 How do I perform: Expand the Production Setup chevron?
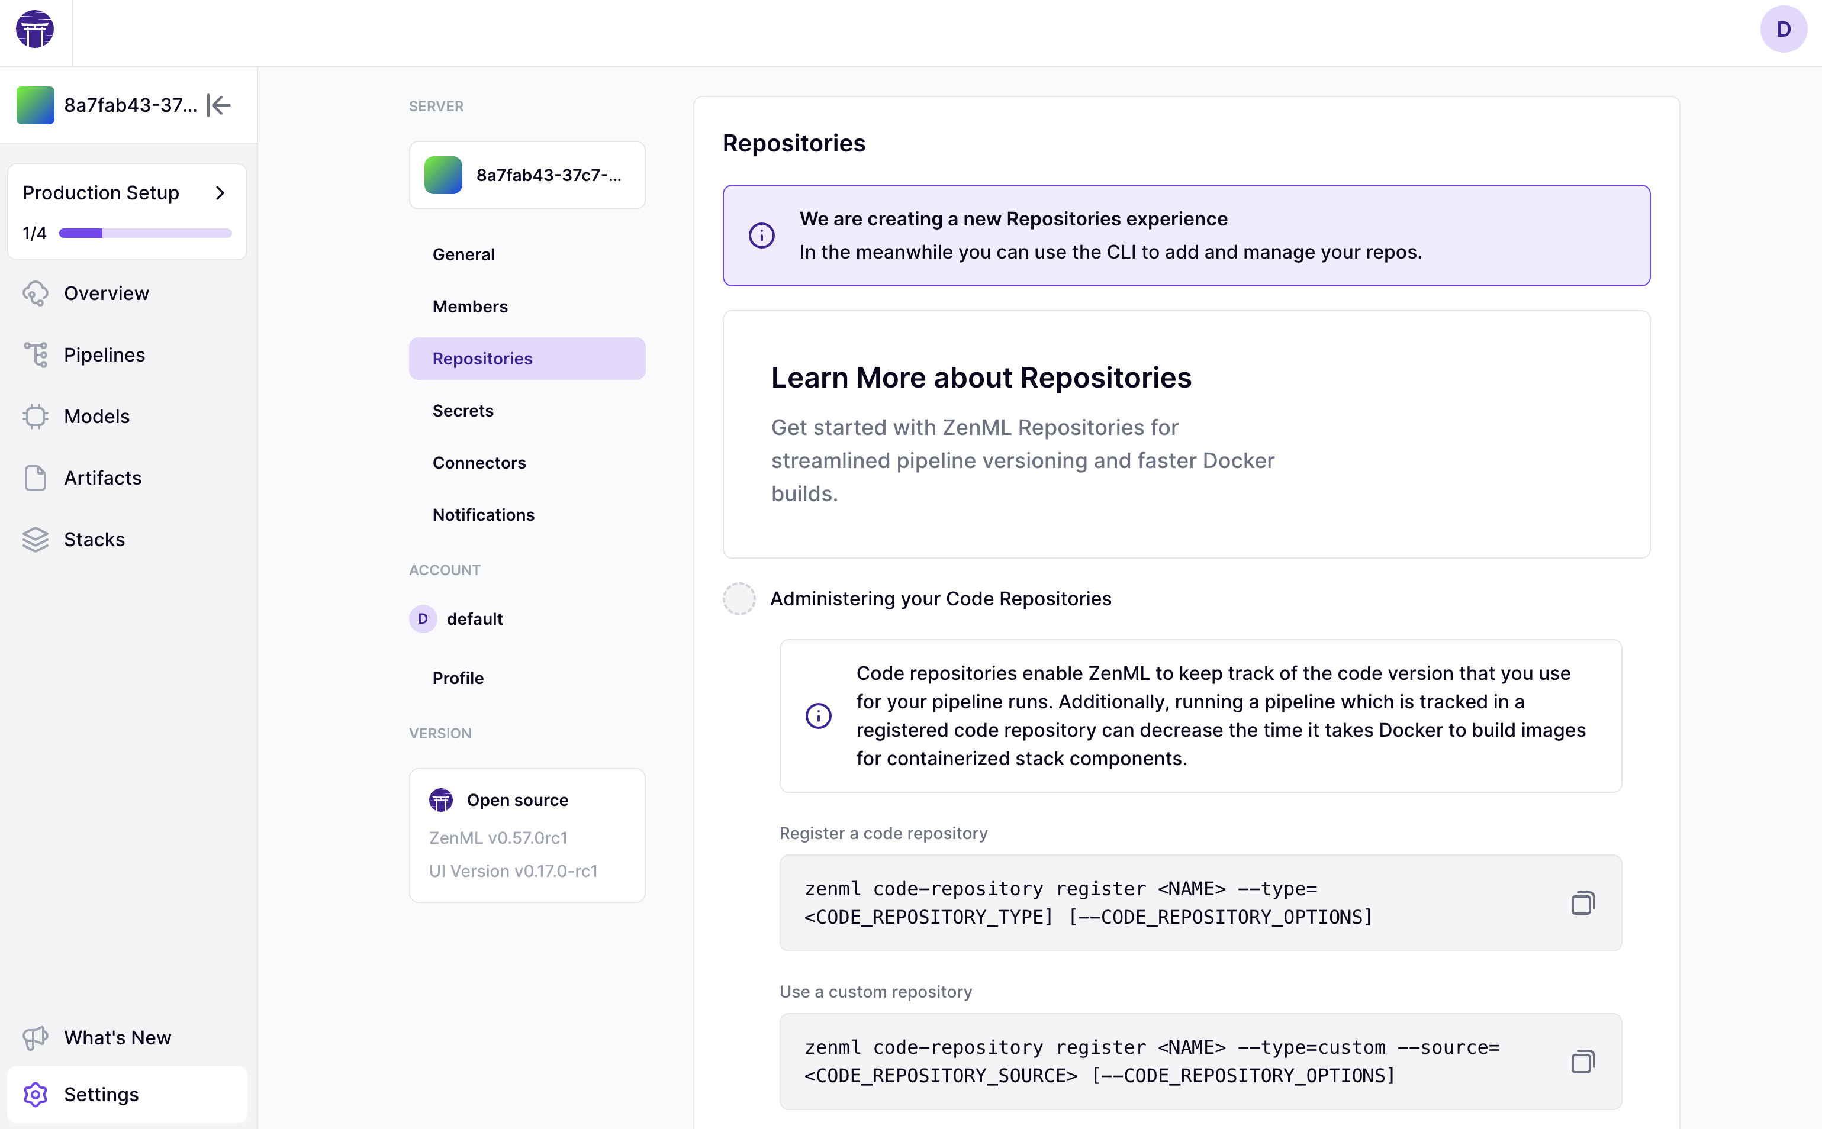tap(220, 193)
